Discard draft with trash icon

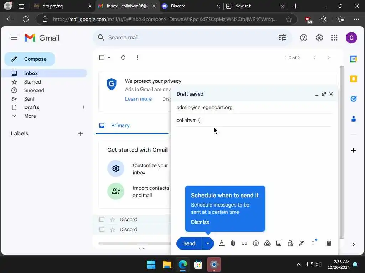point(329,243)
